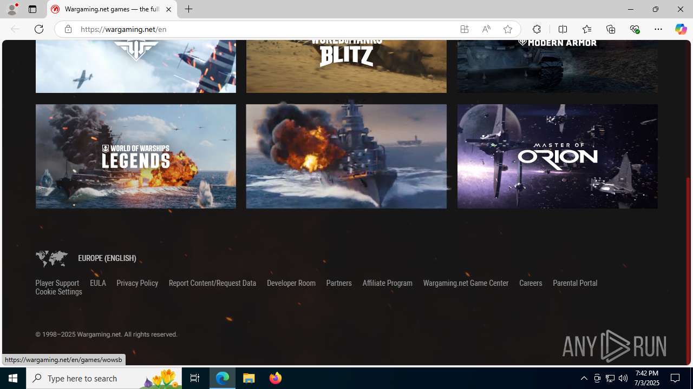Open Wargaming.net Game Center link
This screenshot has height=389, width=693.
coord(466,283)
